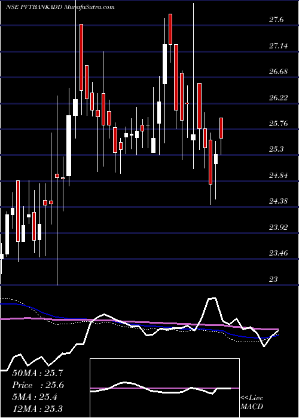Image resolution: width=299 pixels, height=418 pixels.
Task: Click the 24.38 price axis label
Action: tap(278, 201)
